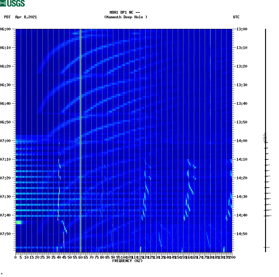
Task: Click the FREQUENCY (HZ) axis label
Action: click(x=127, y=261)
